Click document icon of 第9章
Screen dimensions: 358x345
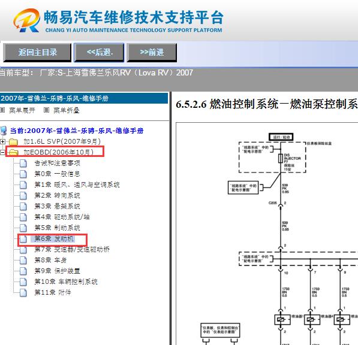click(x=23, y=271)
